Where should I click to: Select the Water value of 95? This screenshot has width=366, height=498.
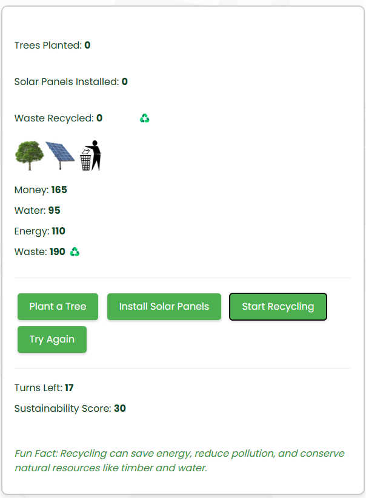pyautogui.click(x=54, y=211)
